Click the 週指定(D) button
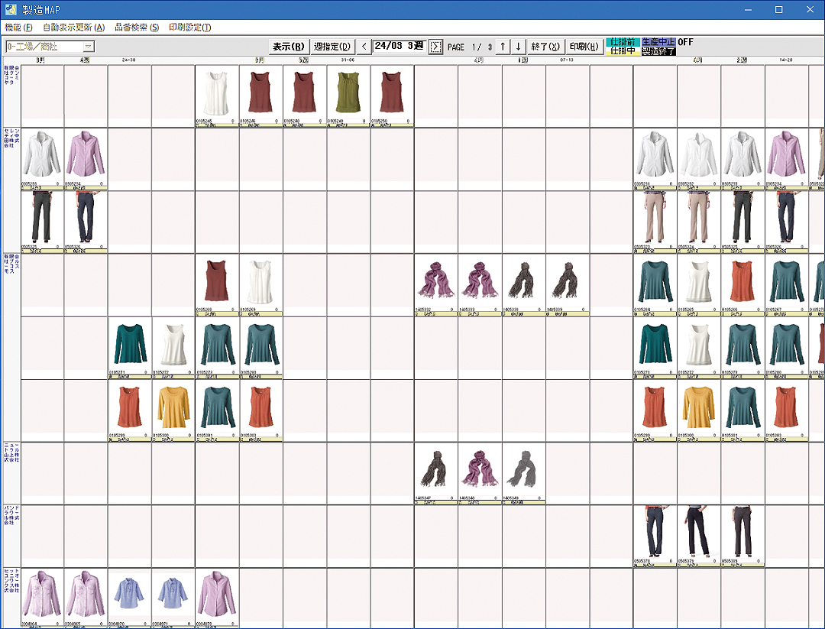The height and width of the screenshot is (629, 825). 333,47
